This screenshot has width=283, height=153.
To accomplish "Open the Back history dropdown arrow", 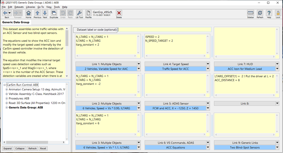I will point(10,13).
